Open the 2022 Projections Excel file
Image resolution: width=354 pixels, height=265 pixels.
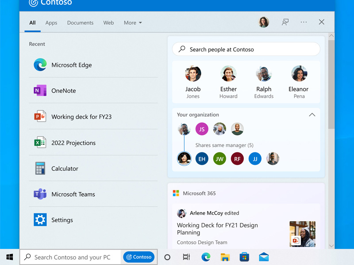[93, 142]
